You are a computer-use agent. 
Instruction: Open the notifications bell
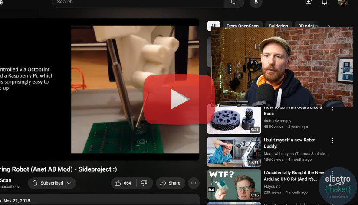point(325,2)
